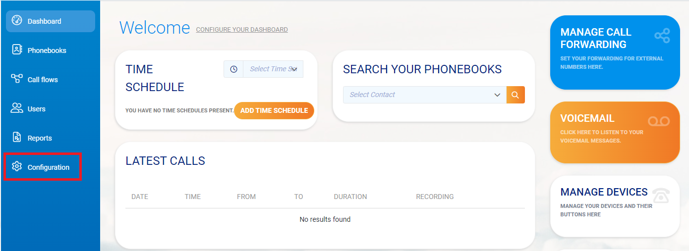Click the Dashboard gauge icon in sidebar
The image size is (689, 251).
(x=17, y=21)
